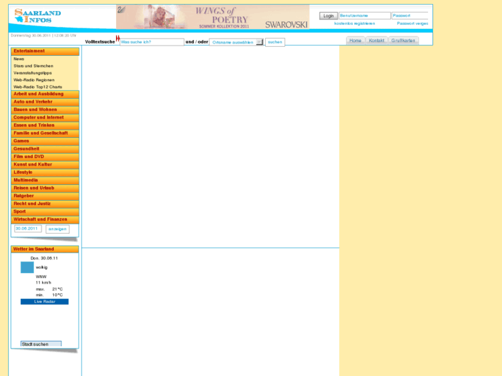
Task: Open Stars und Sternchen link
Action: point(33,66)
